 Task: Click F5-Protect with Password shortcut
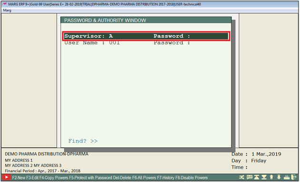[90, 178]
